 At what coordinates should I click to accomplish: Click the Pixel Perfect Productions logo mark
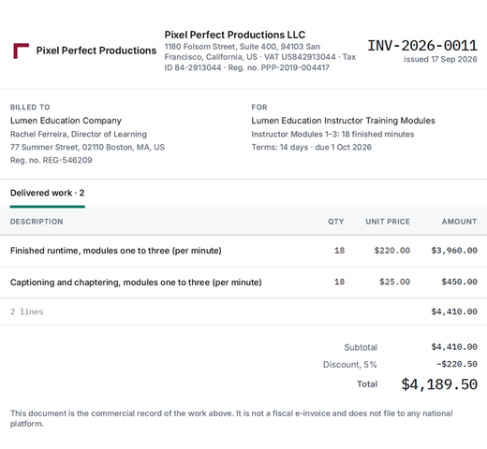22,51
